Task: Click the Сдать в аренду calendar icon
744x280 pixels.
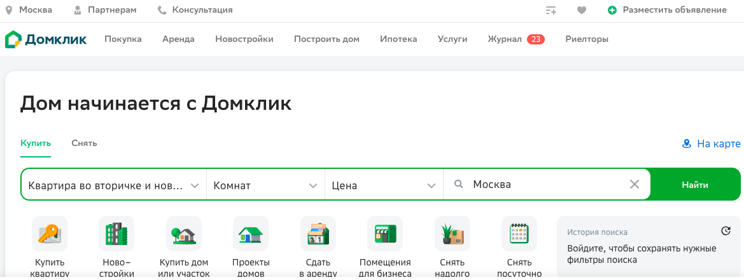Action: [x=318, y=234]
